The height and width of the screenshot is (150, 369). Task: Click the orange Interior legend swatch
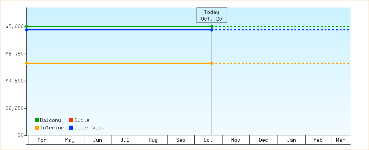(37, 128)
